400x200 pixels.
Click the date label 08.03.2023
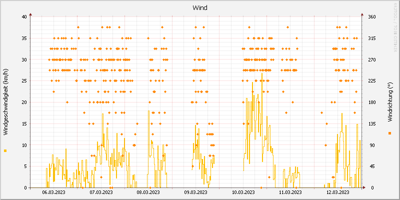coord(148,192)
